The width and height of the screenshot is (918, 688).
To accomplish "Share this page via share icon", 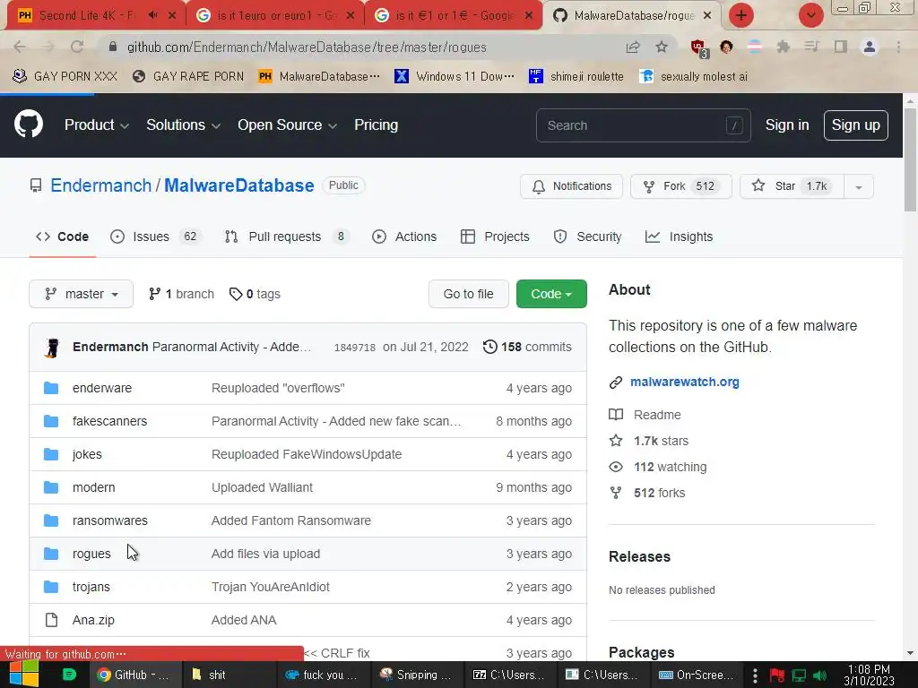I will coord(633,47).
